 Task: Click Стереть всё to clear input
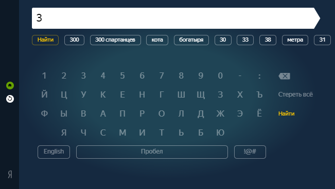295,94
